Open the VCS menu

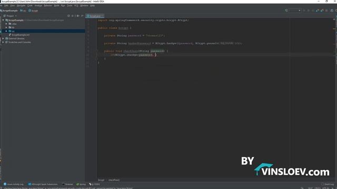76,6
